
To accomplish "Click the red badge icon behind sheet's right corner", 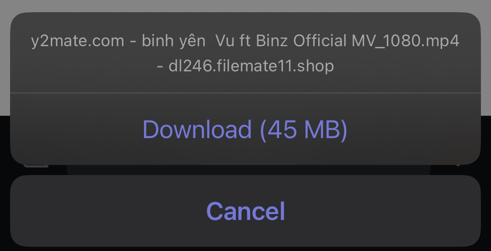I will pos(458,165).
